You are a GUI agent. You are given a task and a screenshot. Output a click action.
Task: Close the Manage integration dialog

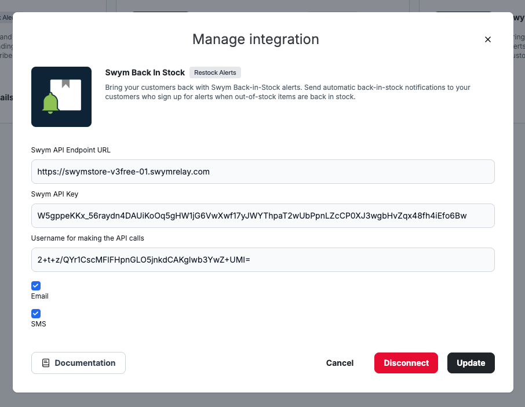click(487, 39)
